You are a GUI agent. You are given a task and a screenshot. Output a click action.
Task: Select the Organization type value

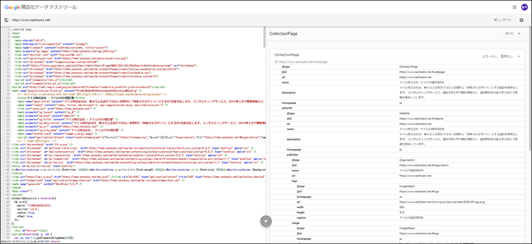click(407, 160)
